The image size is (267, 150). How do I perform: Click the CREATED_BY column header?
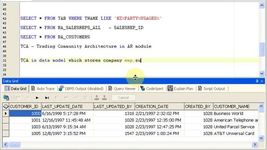pos(199,107)
